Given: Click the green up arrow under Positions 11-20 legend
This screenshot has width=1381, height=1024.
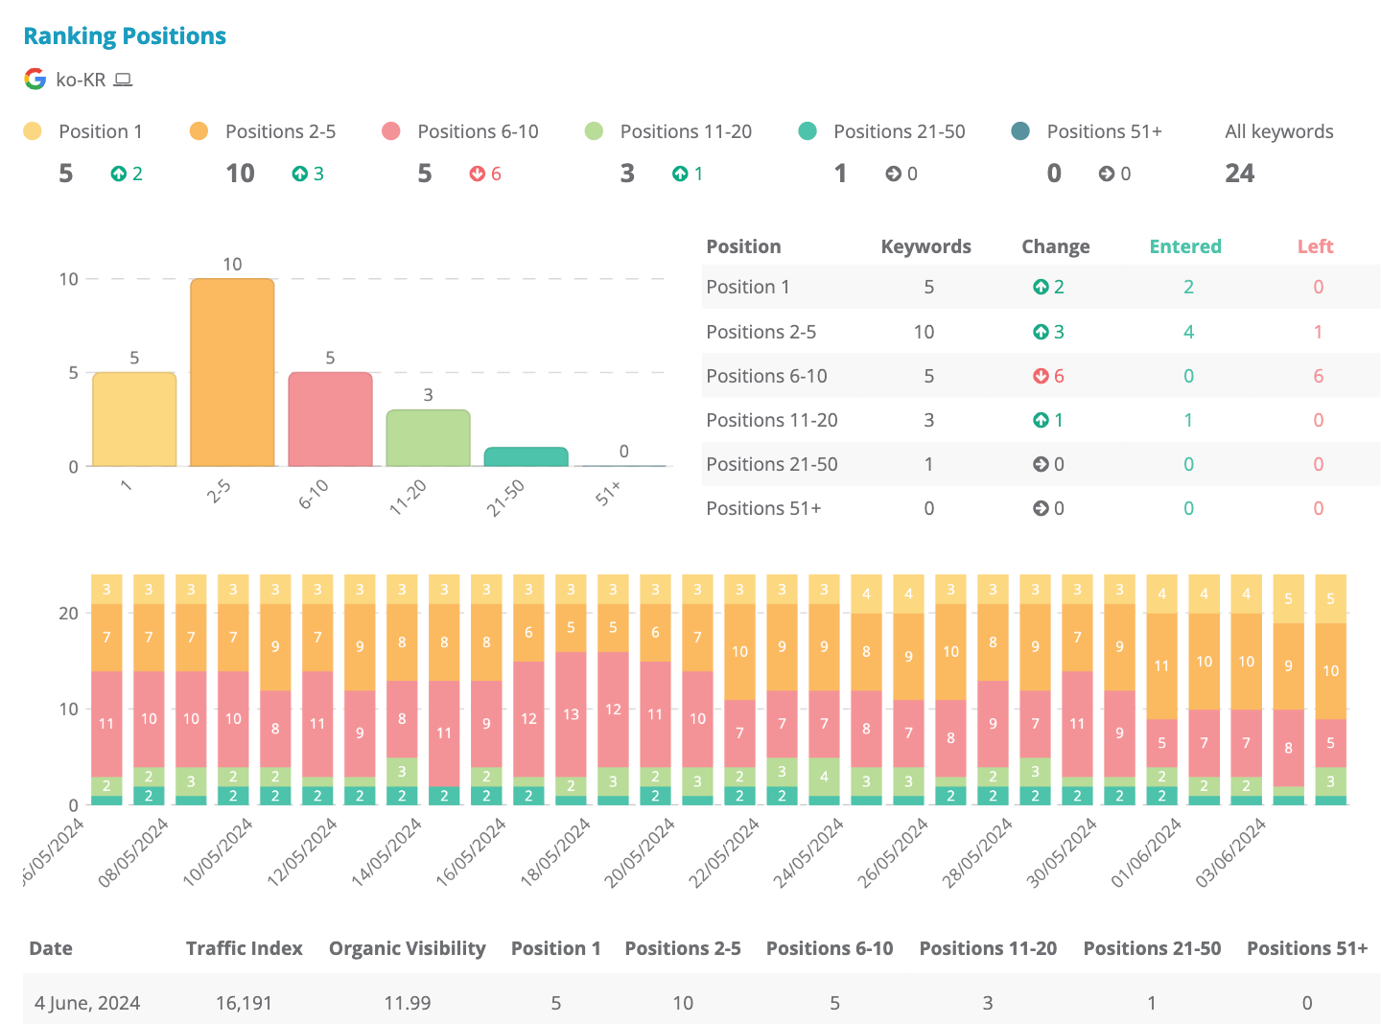Looking at the screenshot, I should tap(680, 174).
